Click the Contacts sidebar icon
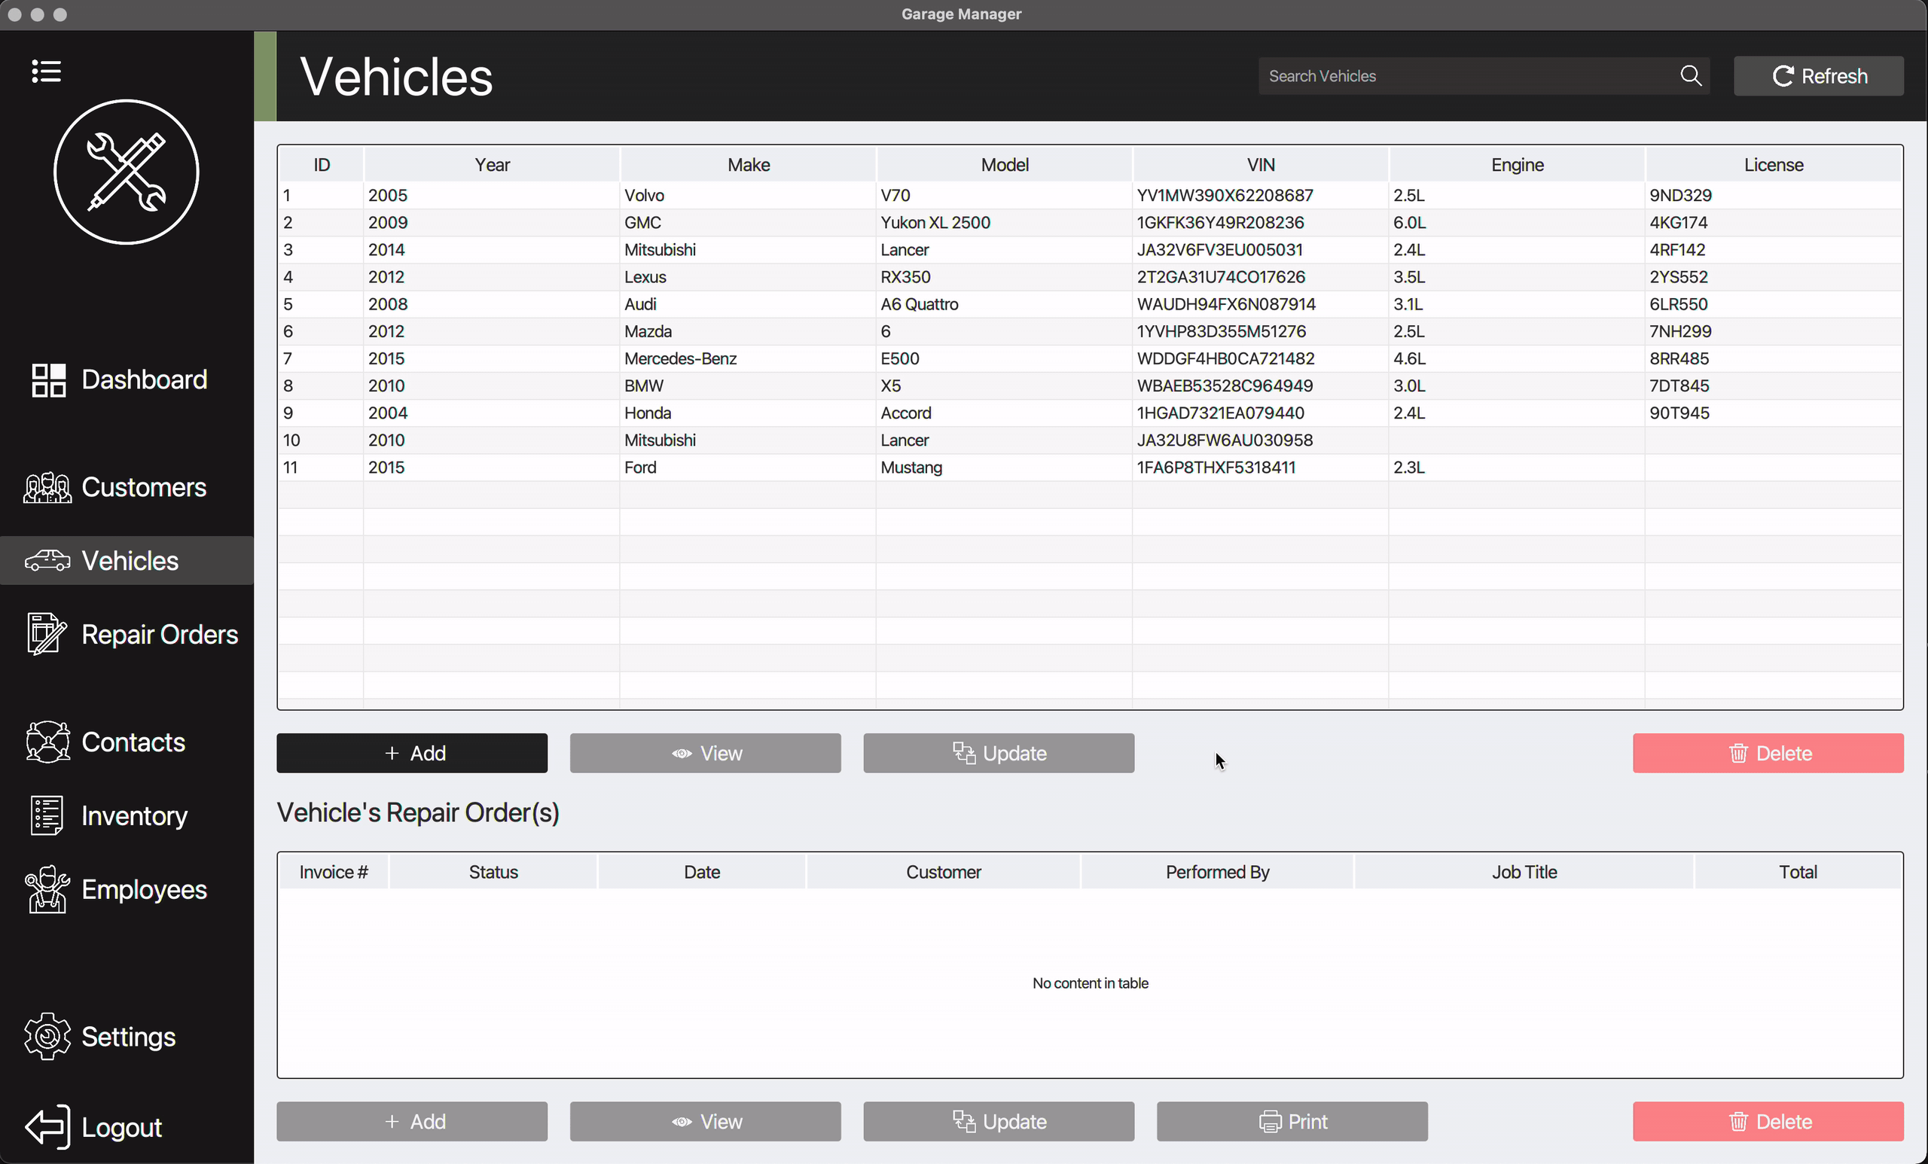This screenshot has height=1164, width=1928. (47, 742)
